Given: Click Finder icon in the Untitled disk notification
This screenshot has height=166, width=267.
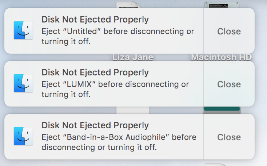Looking at the screenshot, I should coord(23,30).
